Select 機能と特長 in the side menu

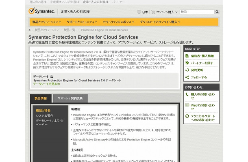(x=43, y=111)
